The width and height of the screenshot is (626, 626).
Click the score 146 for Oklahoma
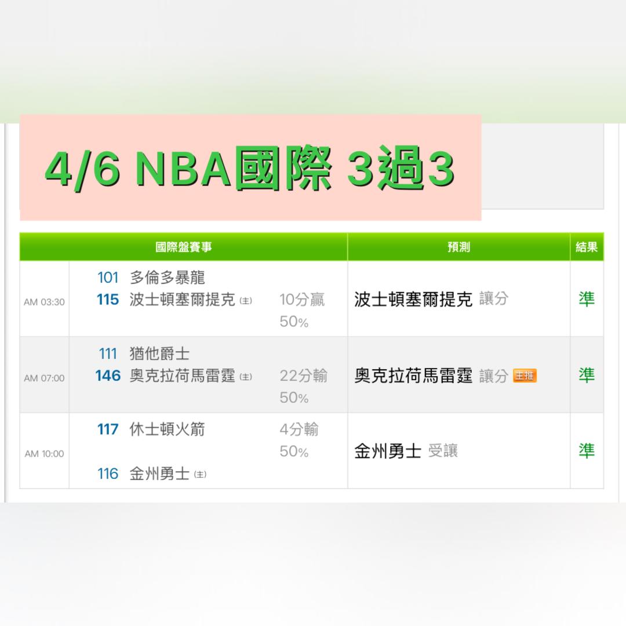tap(108, 376)
